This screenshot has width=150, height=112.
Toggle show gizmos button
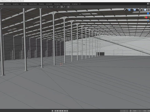(x=129, y=10)
